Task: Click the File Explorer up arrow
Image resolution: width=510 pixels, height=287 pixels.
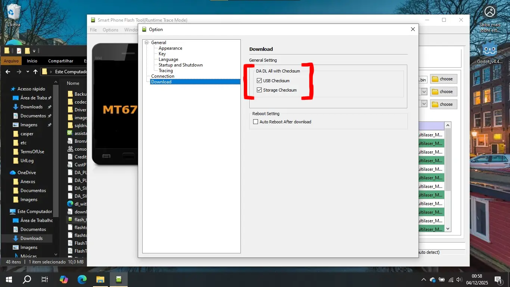Action: [35, 72]
